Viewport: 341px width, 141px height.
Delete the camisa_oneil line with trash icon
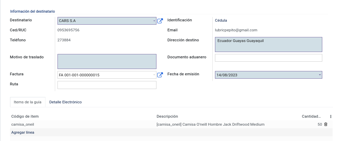326,124
